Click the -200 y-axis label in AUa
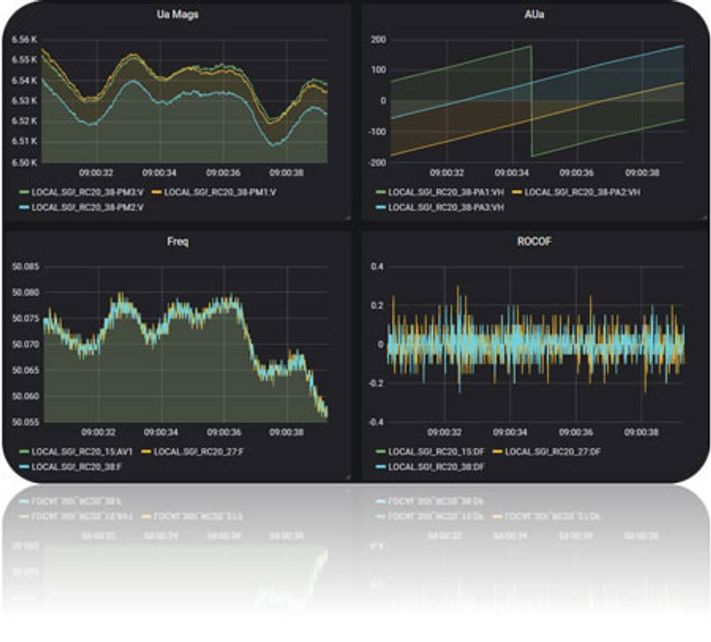Viewport: 711px width, 642px height. click(x=377, y=162)
